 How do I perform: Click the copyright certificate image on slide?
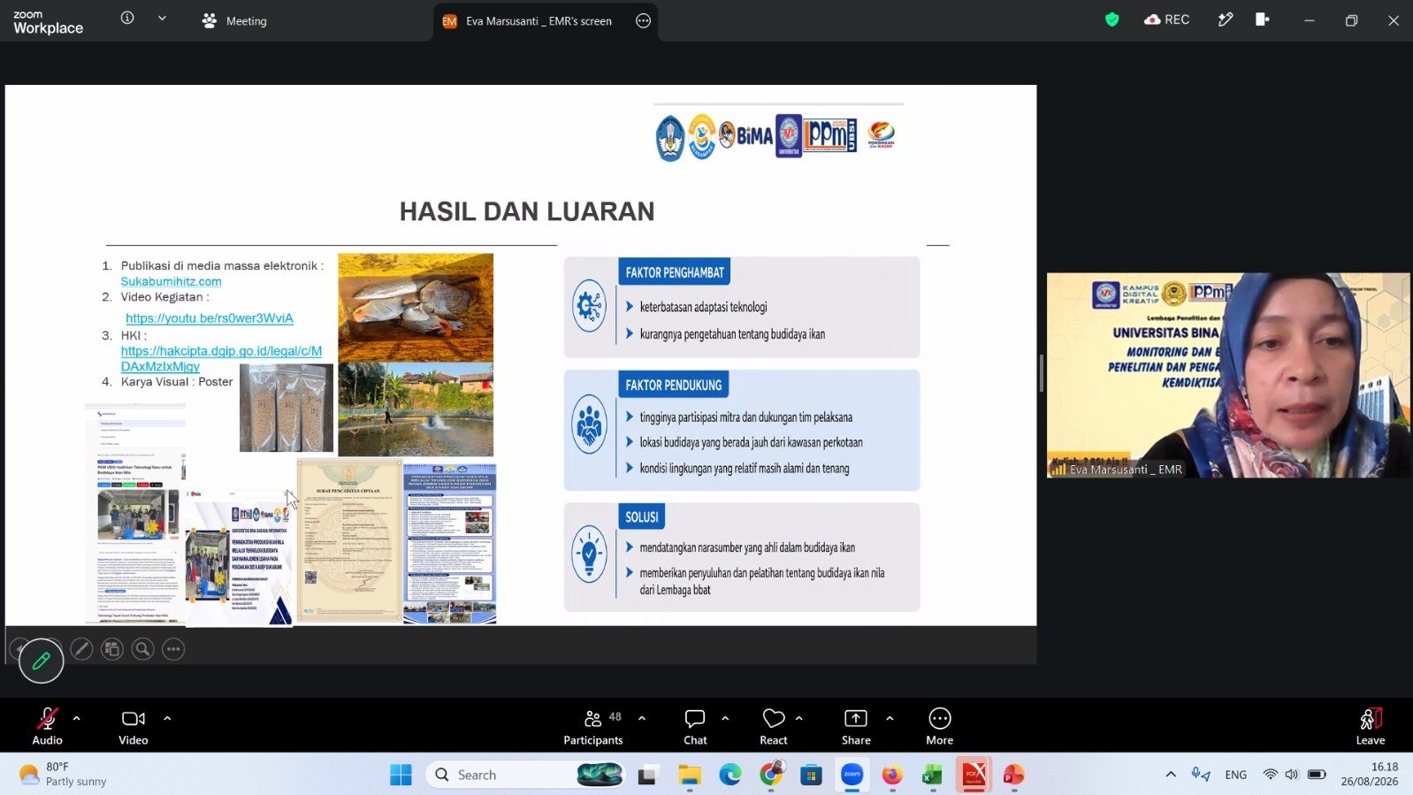(x=348, y=541)
